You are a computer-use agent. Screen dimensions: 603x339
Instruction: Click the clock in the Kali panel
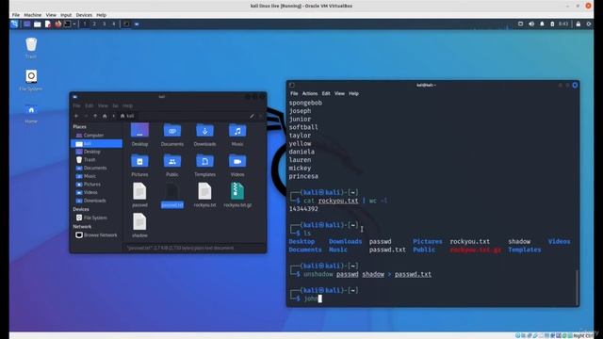pos(563,24)
